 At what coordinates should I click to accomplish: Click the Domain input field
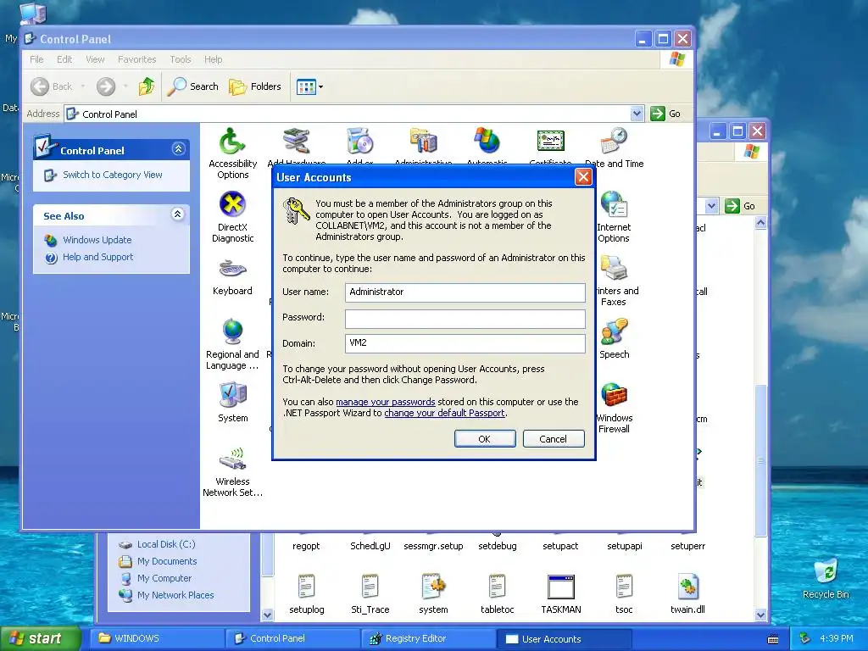point(465,343)
